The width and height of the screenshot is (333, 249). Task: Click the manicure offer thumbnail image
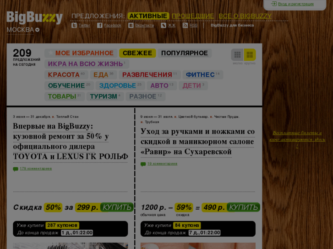tap(198, 246)
